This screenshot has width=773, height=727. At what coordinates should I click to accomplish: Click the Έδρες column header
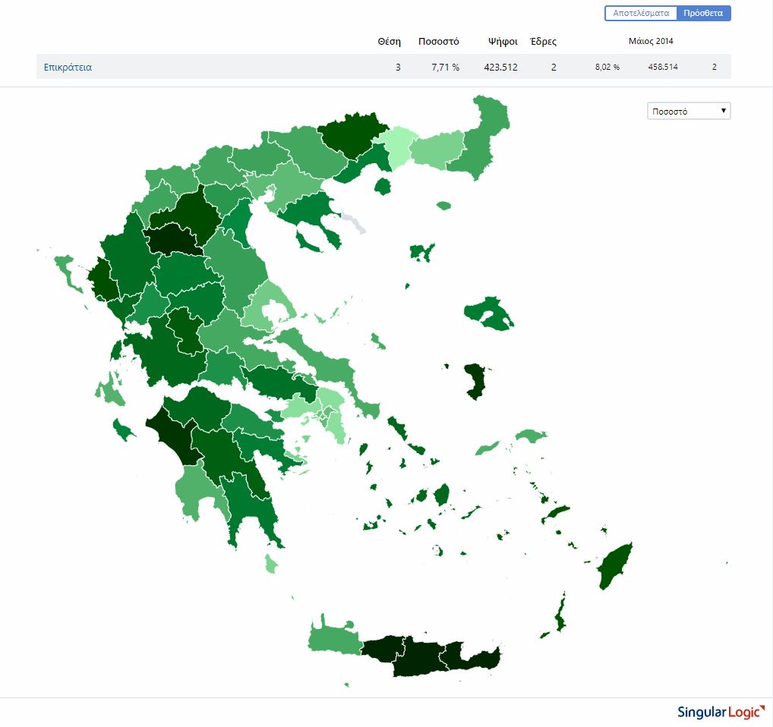(543, 42)
